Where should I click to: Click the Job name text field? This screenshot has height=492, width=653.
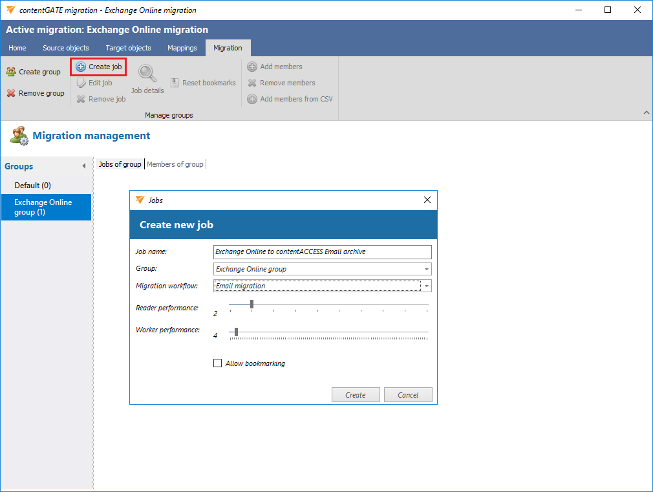pyautogui.click(x=322, y=251)
